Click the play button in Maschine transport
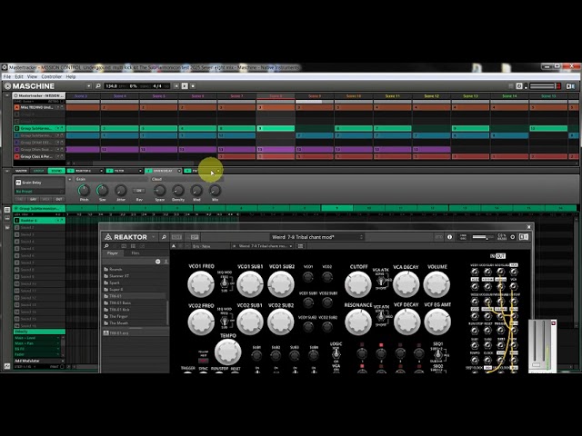Viewport: 582px width, 436px height. click(x=185, y=86)
